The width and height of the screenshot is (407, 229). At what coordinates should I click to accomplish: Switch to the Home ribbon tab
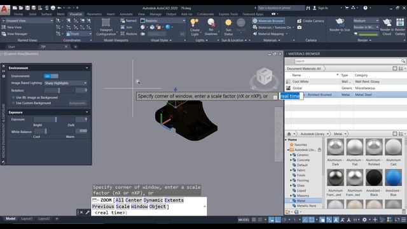[18, 14]
